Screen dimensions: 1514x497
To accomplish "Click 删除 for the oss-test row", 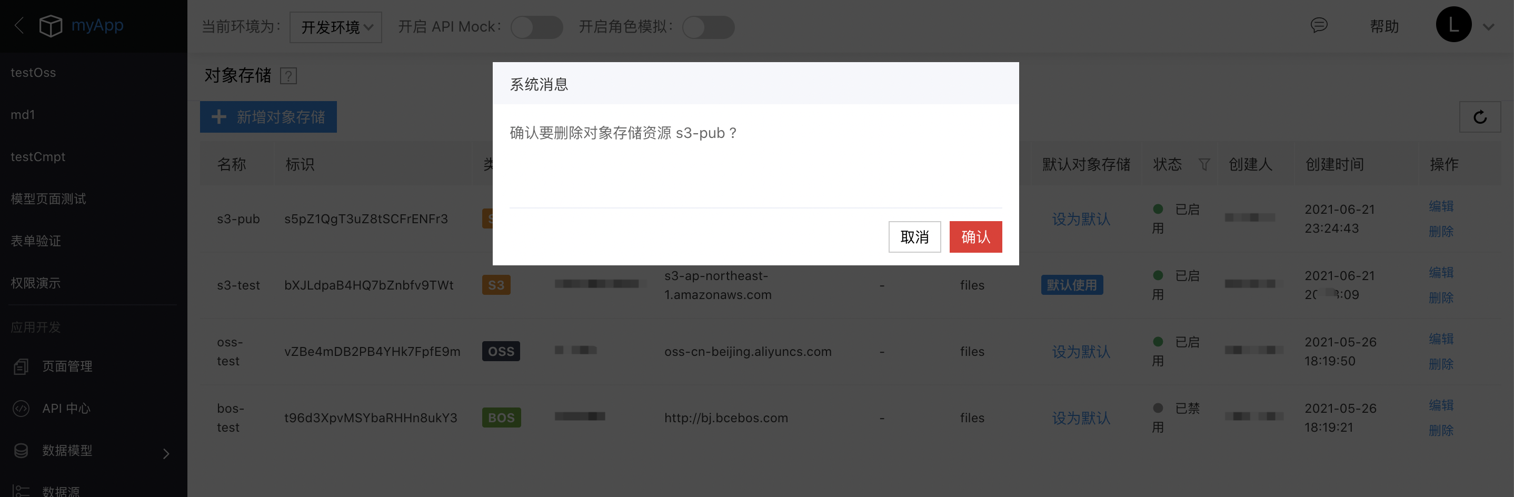I will [1441, 364].
